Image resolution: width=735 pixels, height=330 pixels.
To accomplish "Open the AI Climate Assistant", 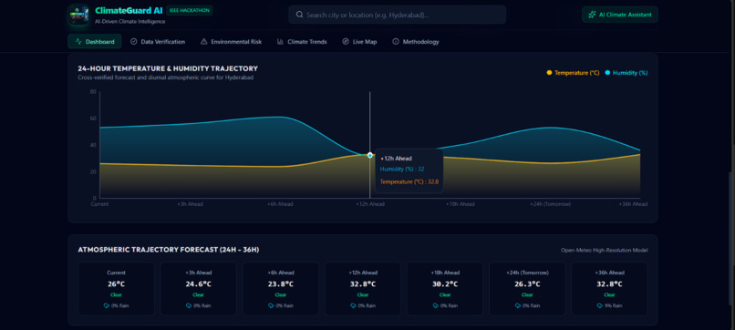I will pos(620,15).
